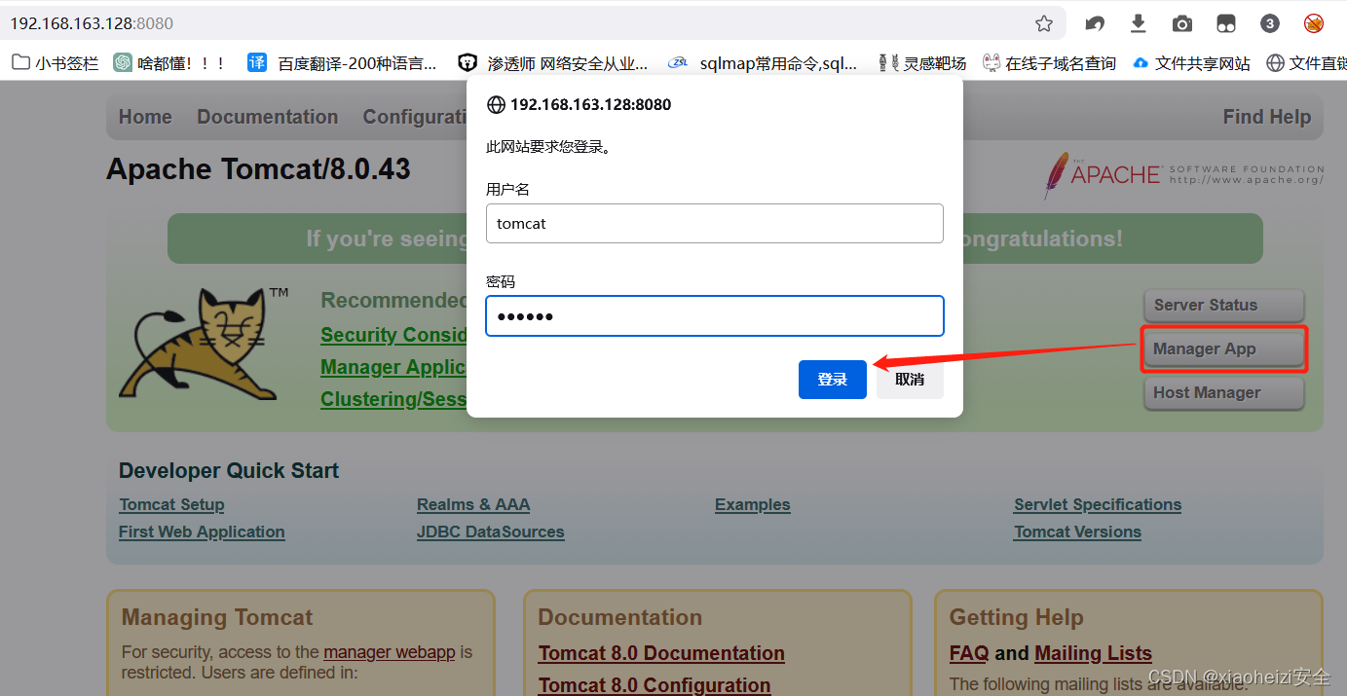Click the Server Status button
The height and width of the screenshot is (696, 1347).
(x=1223, y=305)
